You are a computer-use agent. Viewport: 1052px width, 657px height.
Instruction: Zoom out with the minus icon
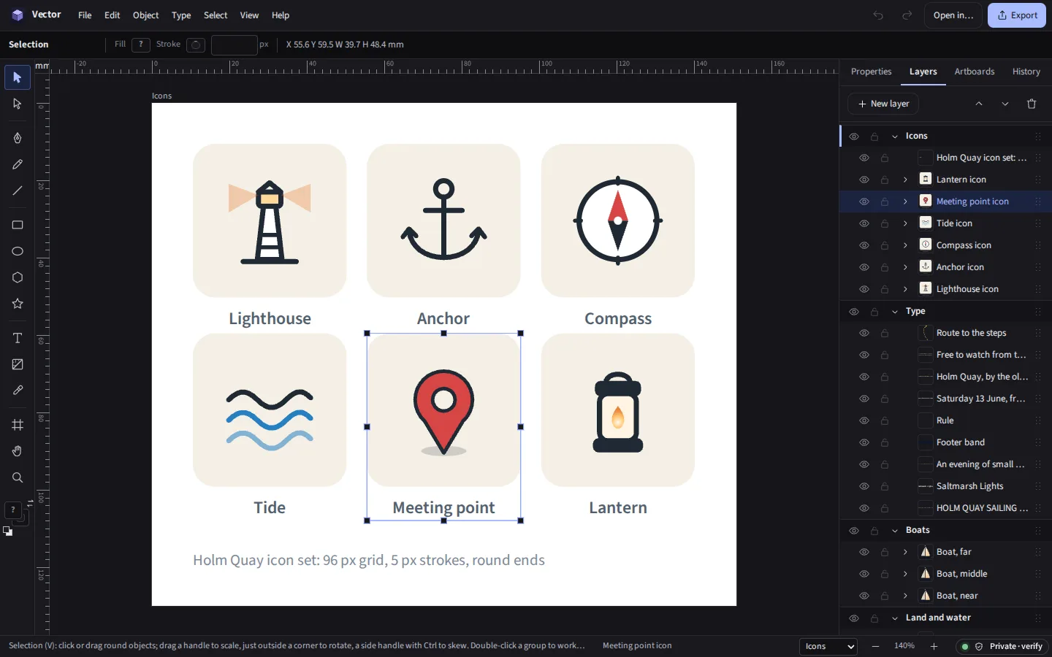click(875, 646)
